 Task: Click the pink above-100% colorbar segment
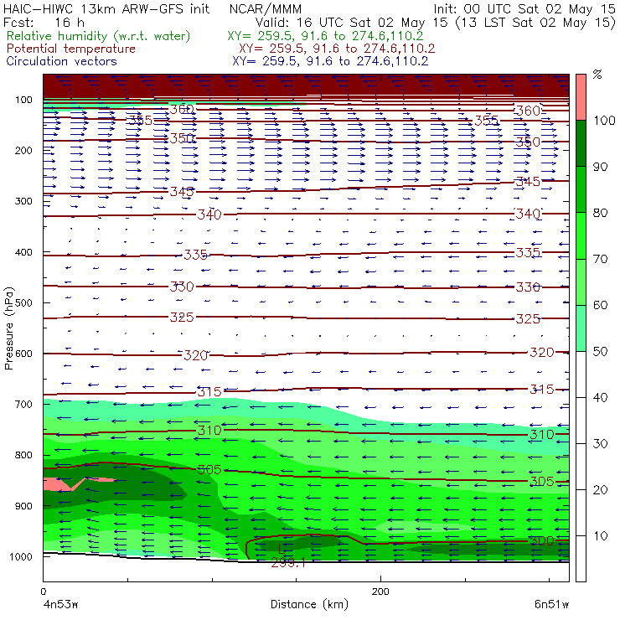[x=581, y=97]
